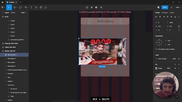Image resolution: width=182 pixels, height=102 pixels.
Task: Toggle Image fill visibility eye
Action: click(175, 68)
